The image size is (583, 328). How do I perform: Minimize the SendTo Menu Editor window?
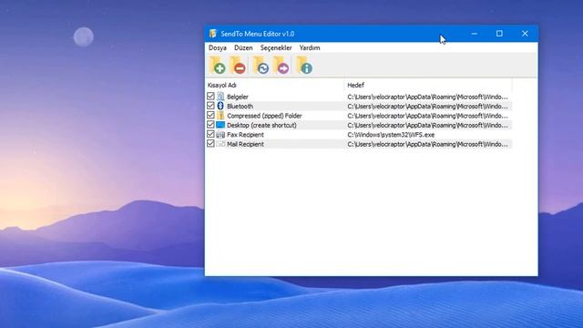(x=474, y=34)
